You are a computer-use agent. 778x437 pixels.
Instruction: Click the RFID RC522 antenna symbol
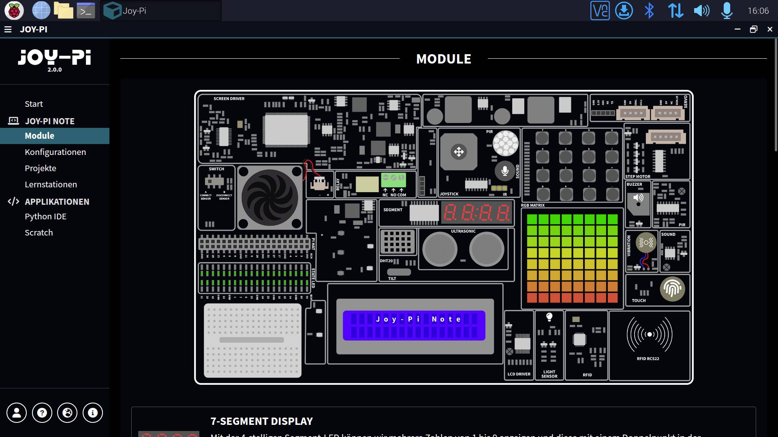[650, 334]
